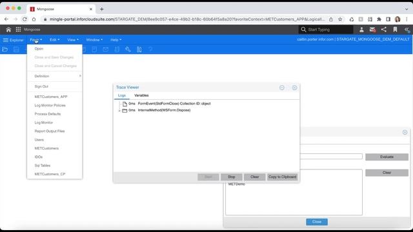Click the folder icon beside InternalMethod log entry
Screen dimensions: 413x232
coord(125,110)
